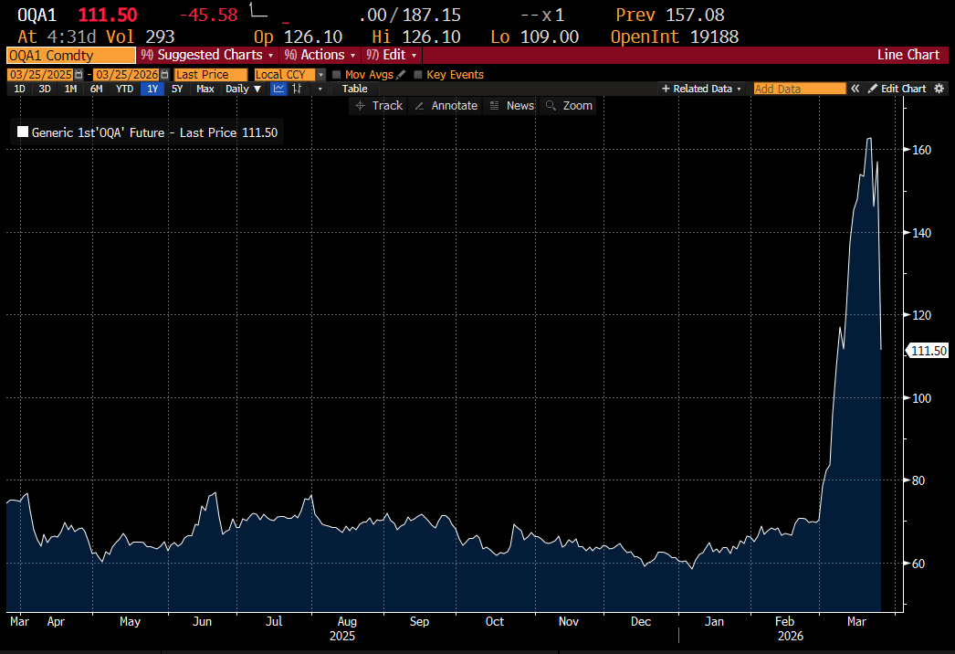Image resolution: width=955 pixels, height=654 pixels.
Task: Open chart settings gear icon
Action: point(939,89)
